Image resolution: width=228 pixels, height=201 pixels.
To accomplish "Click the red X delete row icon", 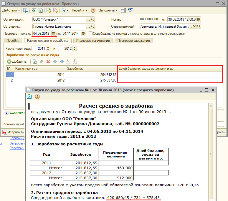I will point(48,62).
